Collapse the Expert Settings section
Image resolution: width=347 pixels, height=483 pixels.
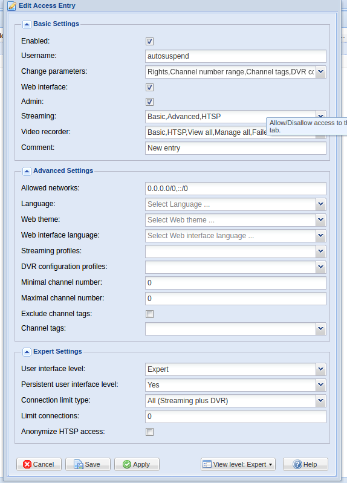click(27, 352)
